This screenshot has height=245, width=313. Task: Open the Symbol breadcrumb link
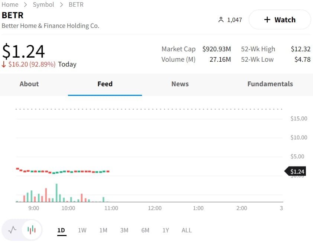coord(43,4)
